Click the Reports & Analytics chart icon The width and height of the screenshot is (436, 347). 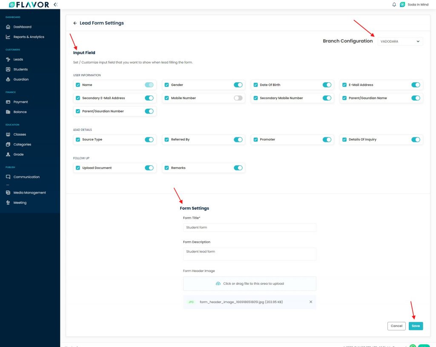8,37
